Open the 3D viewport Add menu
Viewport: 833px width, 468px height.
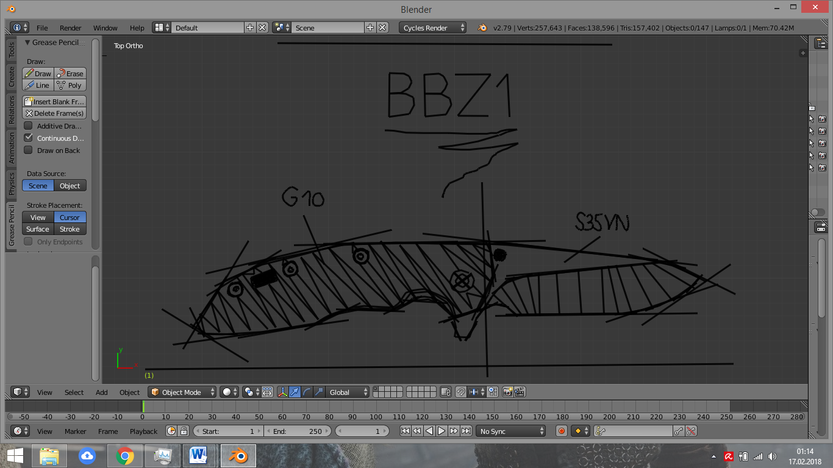click(x=102, y=392)
